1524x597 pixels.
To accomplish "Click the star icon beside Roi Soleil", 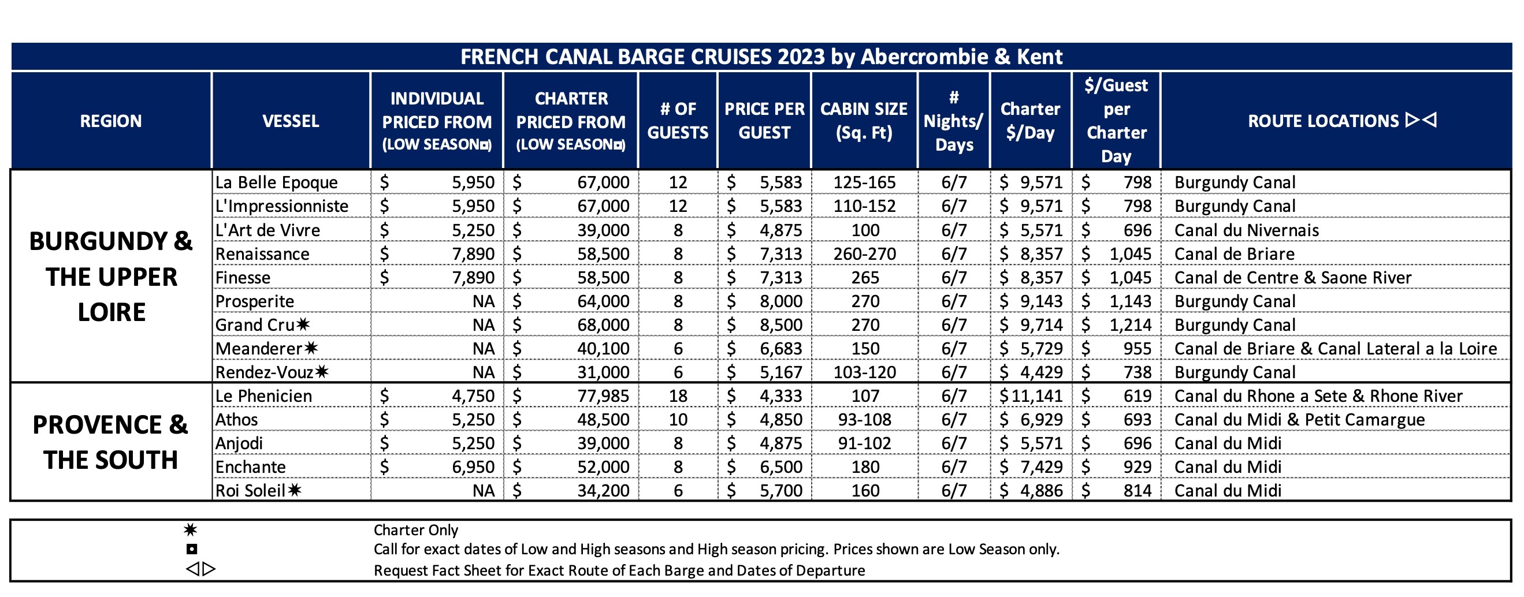I will tap(294, 490).
